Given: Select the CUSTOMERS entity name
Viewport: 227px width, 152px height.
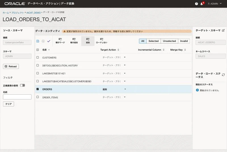Looking at the screenshot, I should [x=49, y=58].
